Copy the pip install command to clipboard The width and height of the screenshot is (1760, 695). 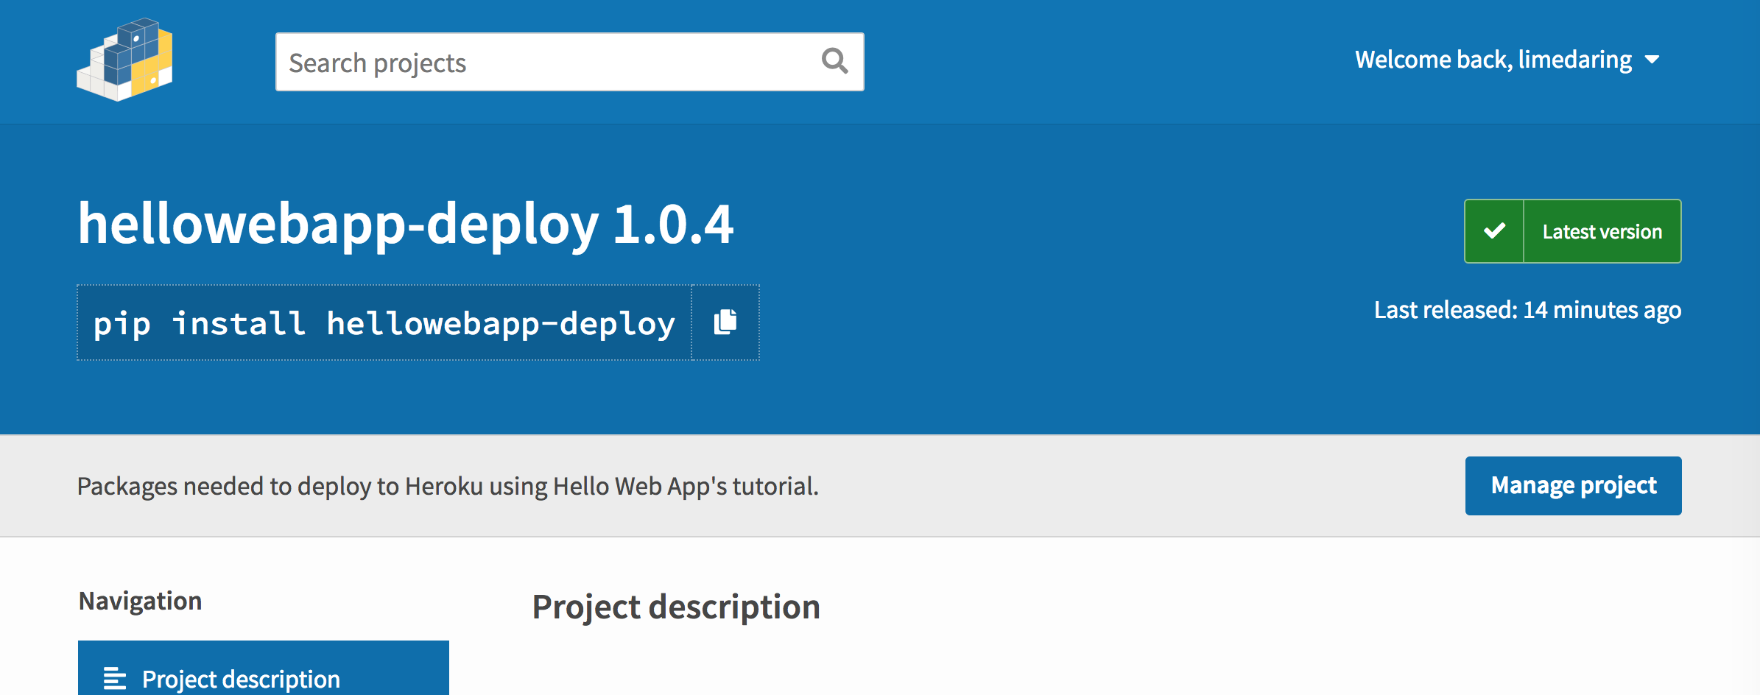[x=725, y=322]
